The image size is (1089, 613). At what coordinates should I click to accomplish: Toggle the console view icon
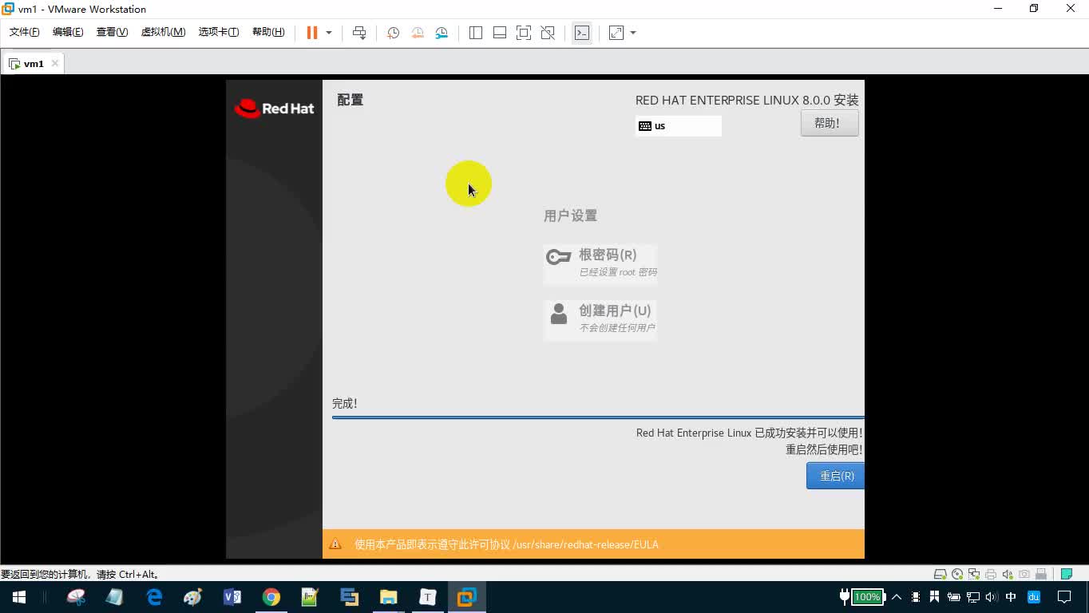coord(582,33)
